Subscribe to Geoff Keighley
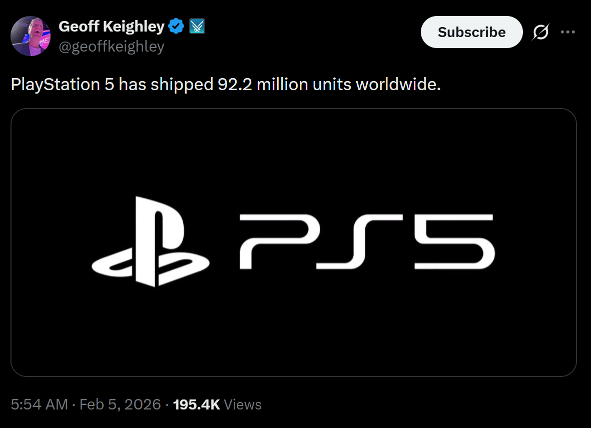Image resolution: width=591 pixels, height=428 pixels. 471,32
